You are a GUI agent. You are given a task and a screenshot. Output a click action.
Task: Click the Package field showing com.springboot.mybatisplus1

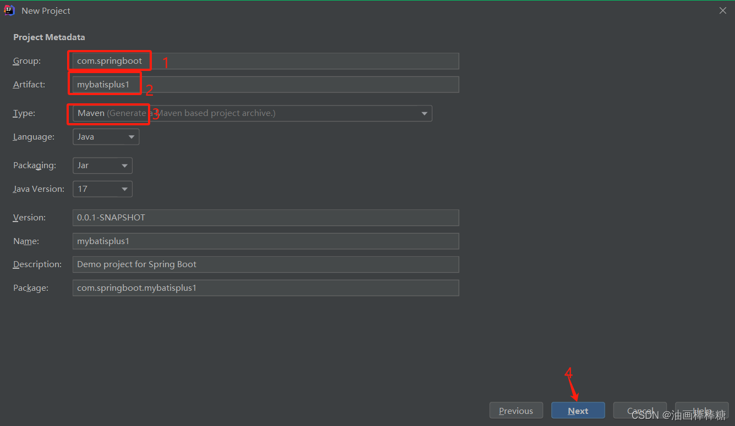(x=264, y=287)
